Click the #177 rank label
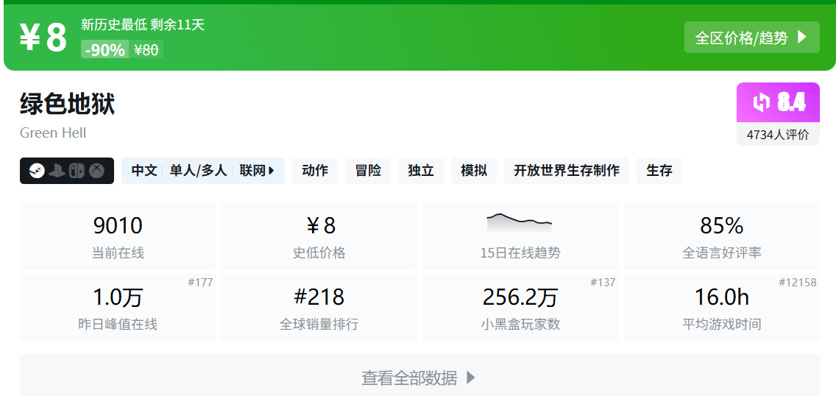Screen dimensions: 836x396 [200, 283]
